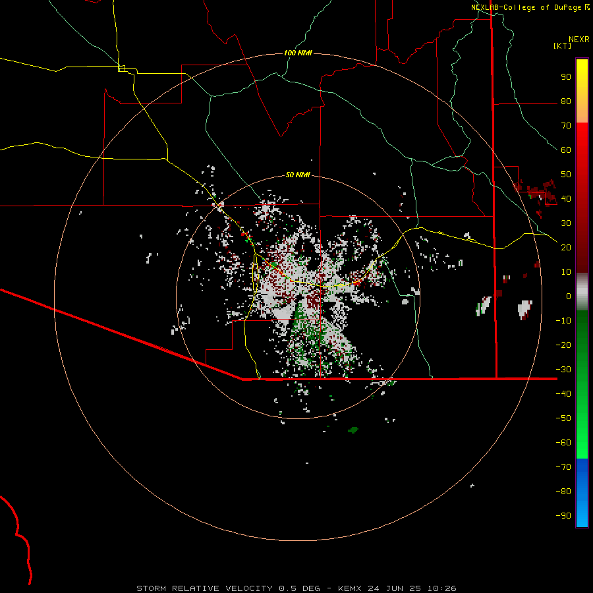Select the 50 NMI range ring label
This screenshot has height=593, width=593.
[298, 175]
